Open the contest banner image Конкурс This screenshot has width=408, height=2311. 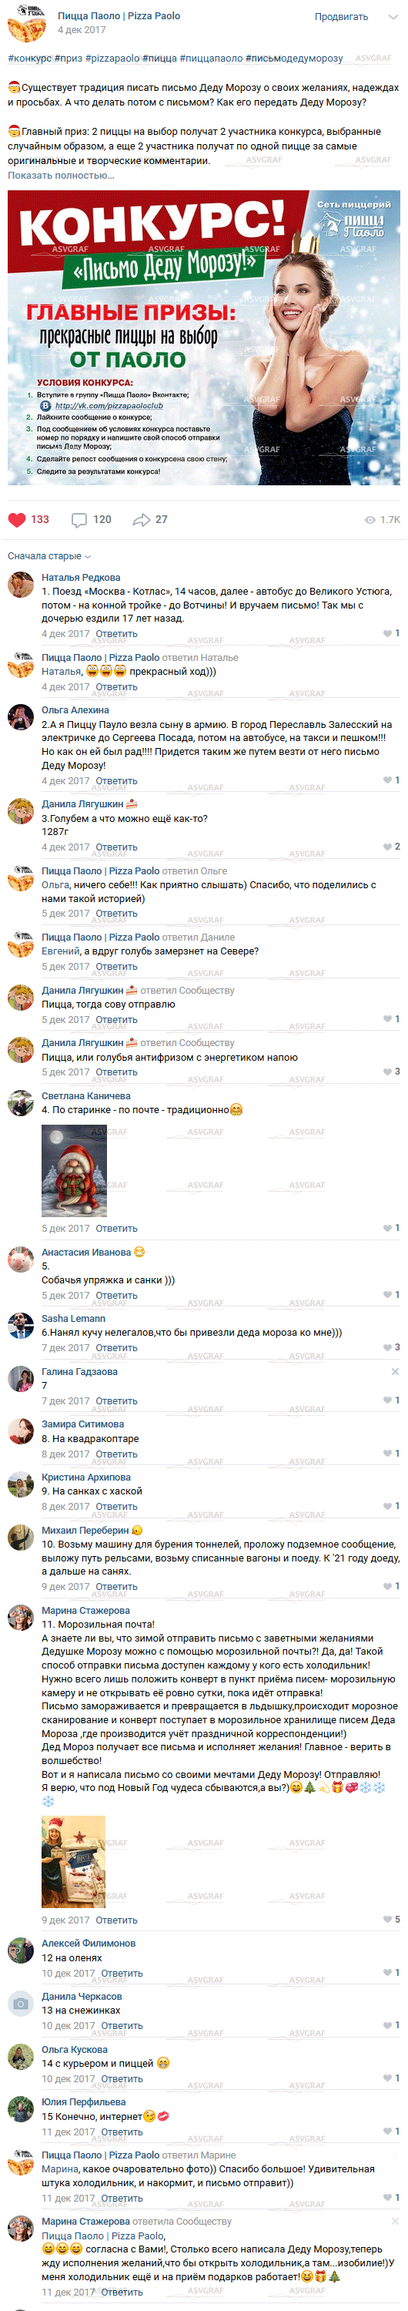[x=203, y=337]
